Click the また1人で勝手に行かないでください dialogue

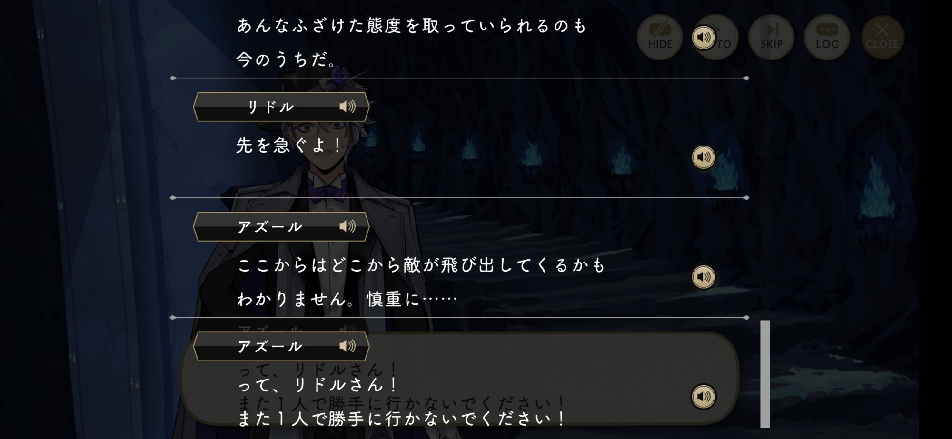pyautogui.click(x=401, y=419)
